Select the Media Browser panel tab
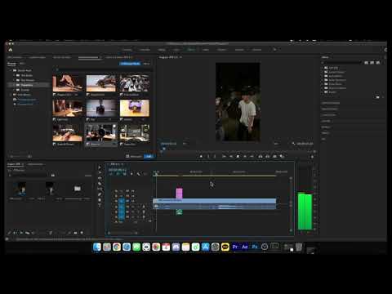The height and width of the screenshot is (294, 392). coord(88,57)
